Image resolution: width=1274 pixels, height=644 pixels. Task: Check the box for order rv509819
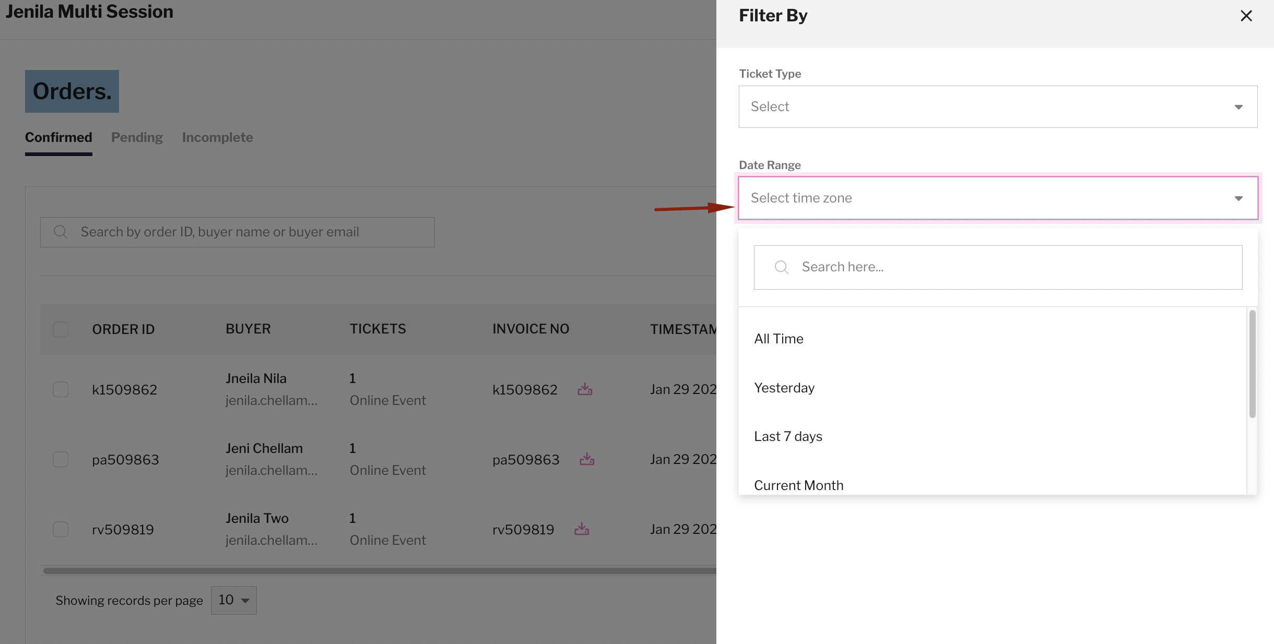click(61, 529)
